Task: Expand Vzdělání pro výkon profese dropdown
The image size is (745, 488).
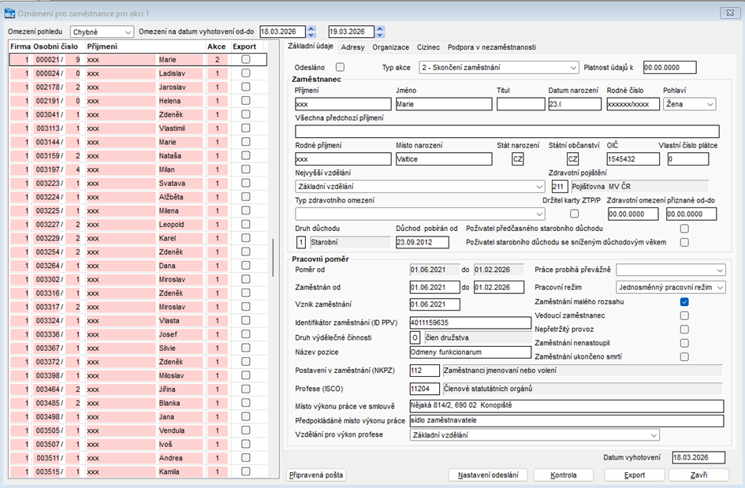Action: pos(535,434)
